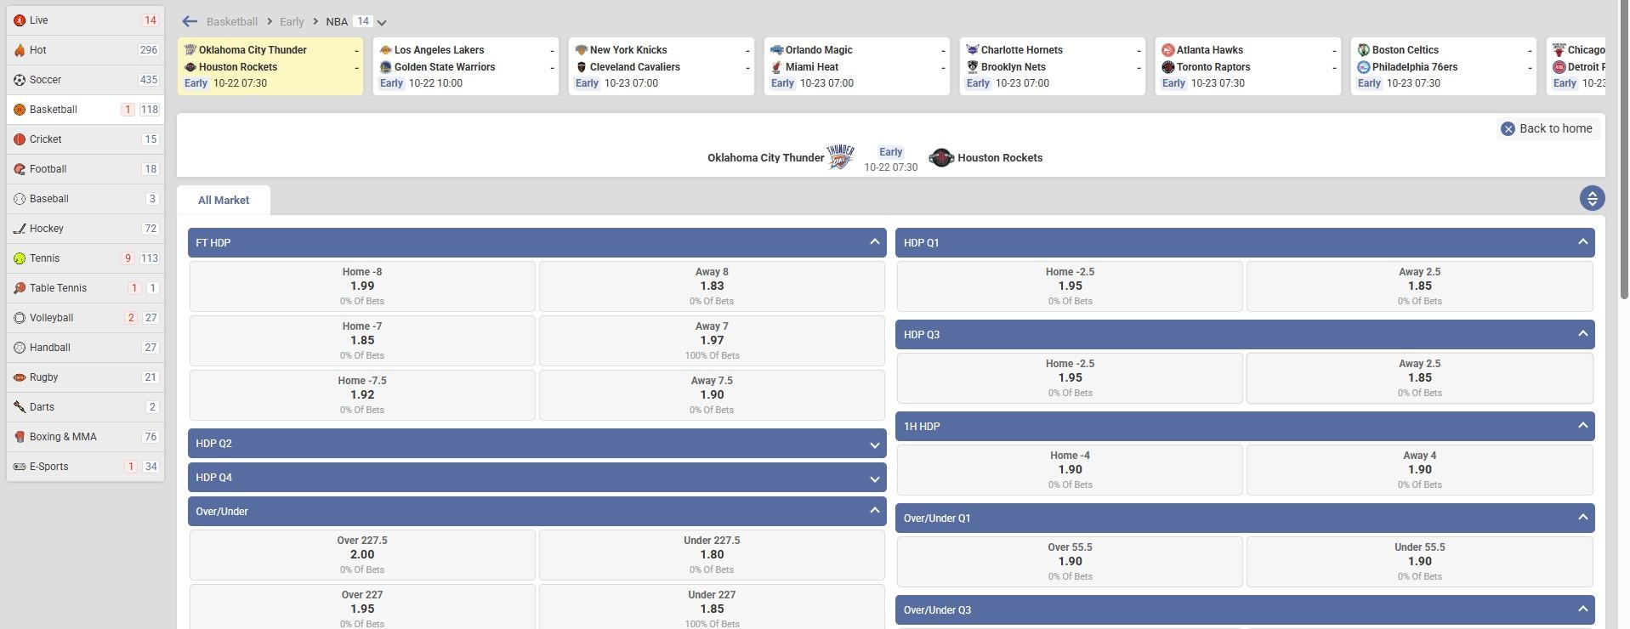This screenshot has width=1630, height=629.
Task: Click the Cricket ball sidebar icon
Action: click(20, 139)
